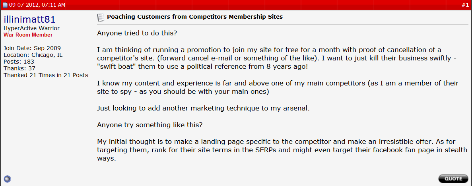This screenshot has height=186, width=472.
Task: Click the Location: Chicago, IL line
Action: [33, 55]
